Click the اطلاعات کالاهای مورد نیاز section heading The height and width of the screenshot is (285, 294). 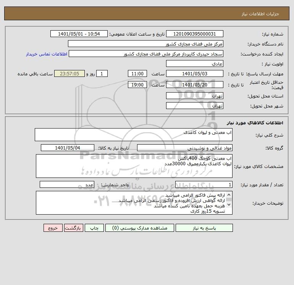255,123
